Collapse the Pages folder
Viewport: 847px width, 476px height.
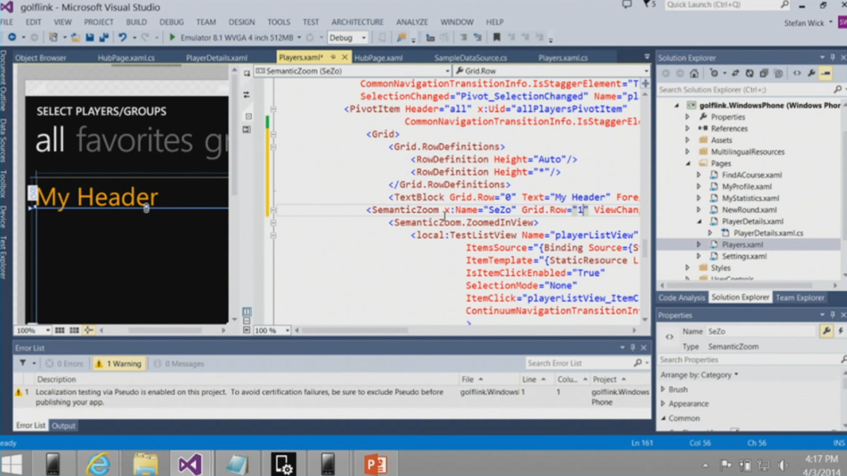click(687, 164)
